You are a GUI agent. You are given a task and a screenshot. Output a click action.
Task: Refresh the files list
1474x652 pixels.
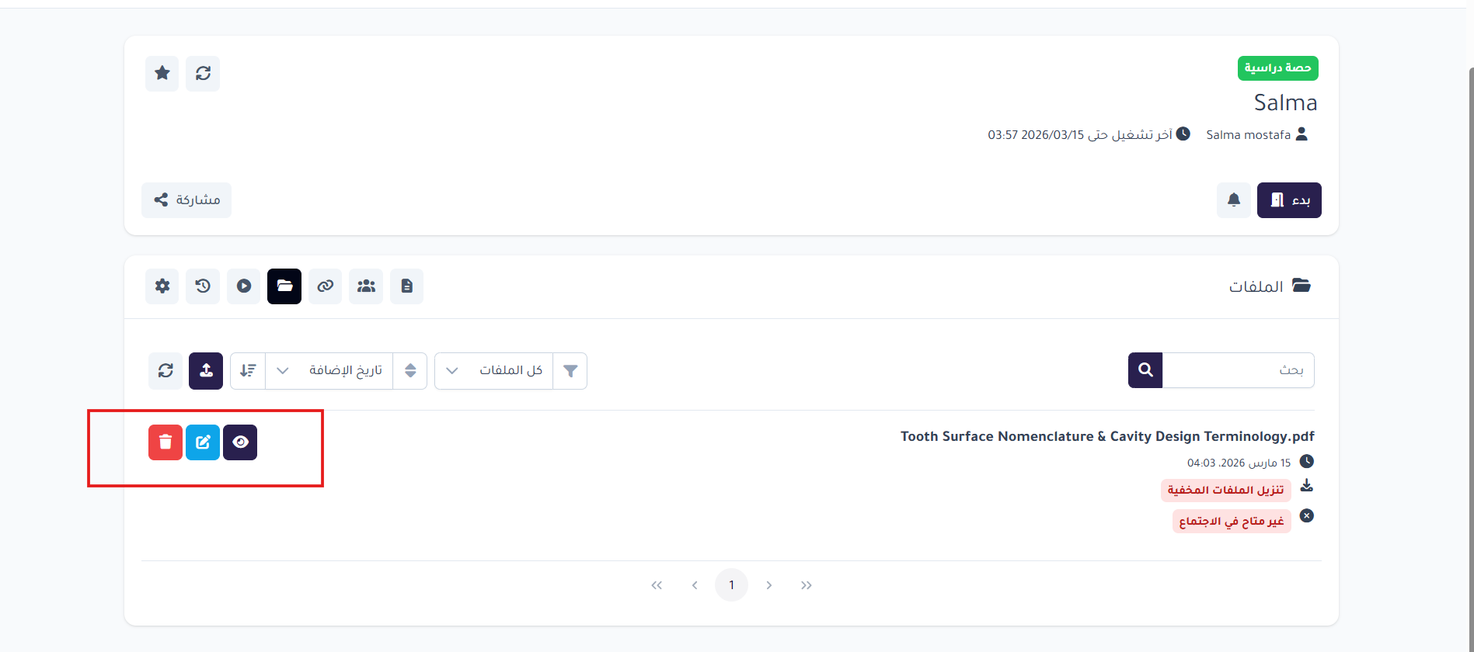click(x=166, y=370)
